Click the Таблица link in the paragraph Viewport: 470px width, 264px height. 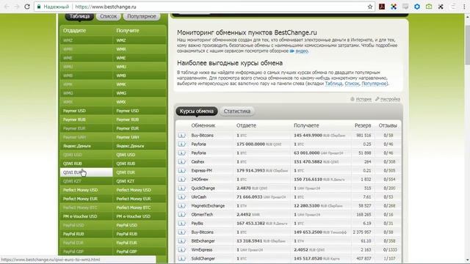click(333, 84)
